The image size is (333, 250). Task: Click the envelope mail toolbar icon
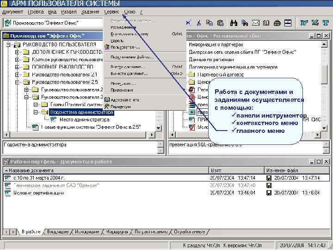[x=255, y=23]
